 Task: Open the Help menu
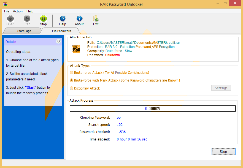click(x=30, y=11)
